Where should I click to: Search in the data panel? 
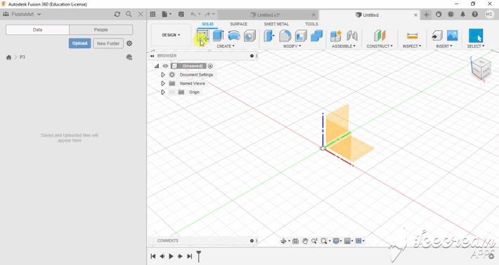[129, 14]
